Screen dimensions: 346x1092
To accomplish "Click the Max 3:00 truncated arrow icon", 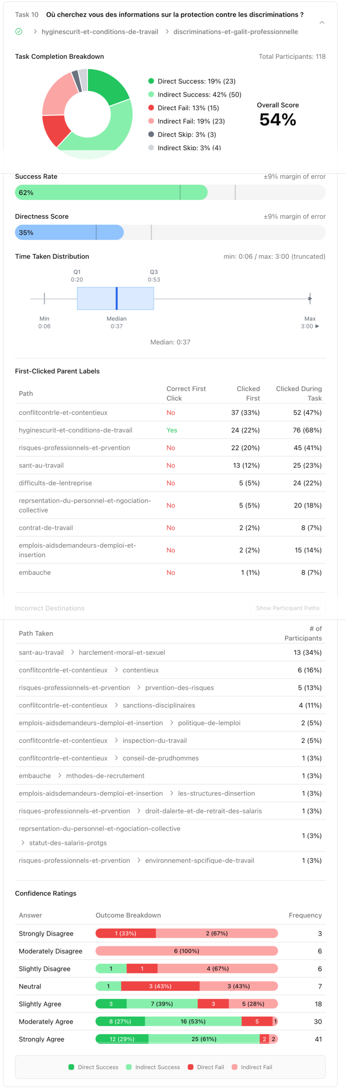I will 317,326.
